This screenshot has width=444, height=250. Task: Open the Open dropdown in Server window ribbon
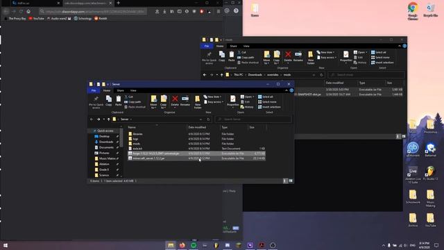[x=247, y=97]
